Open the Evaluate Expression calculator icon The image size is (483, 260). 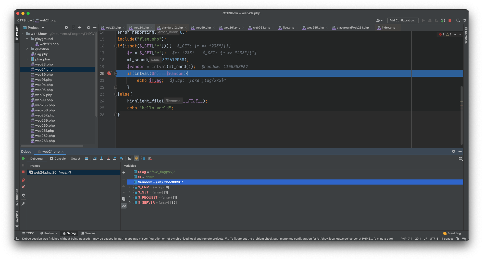point(130,158)
